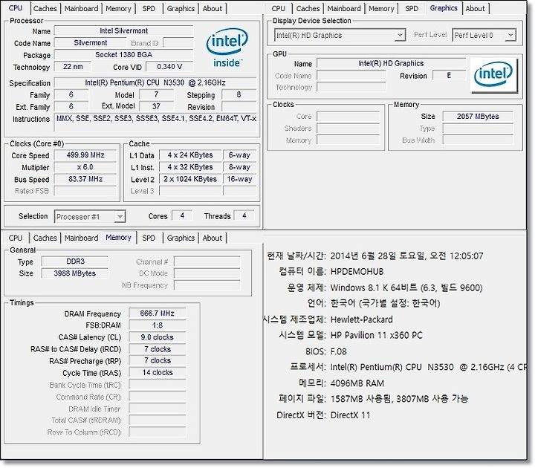Open Caches tab in top-right Graphics panel

point(308,8)
